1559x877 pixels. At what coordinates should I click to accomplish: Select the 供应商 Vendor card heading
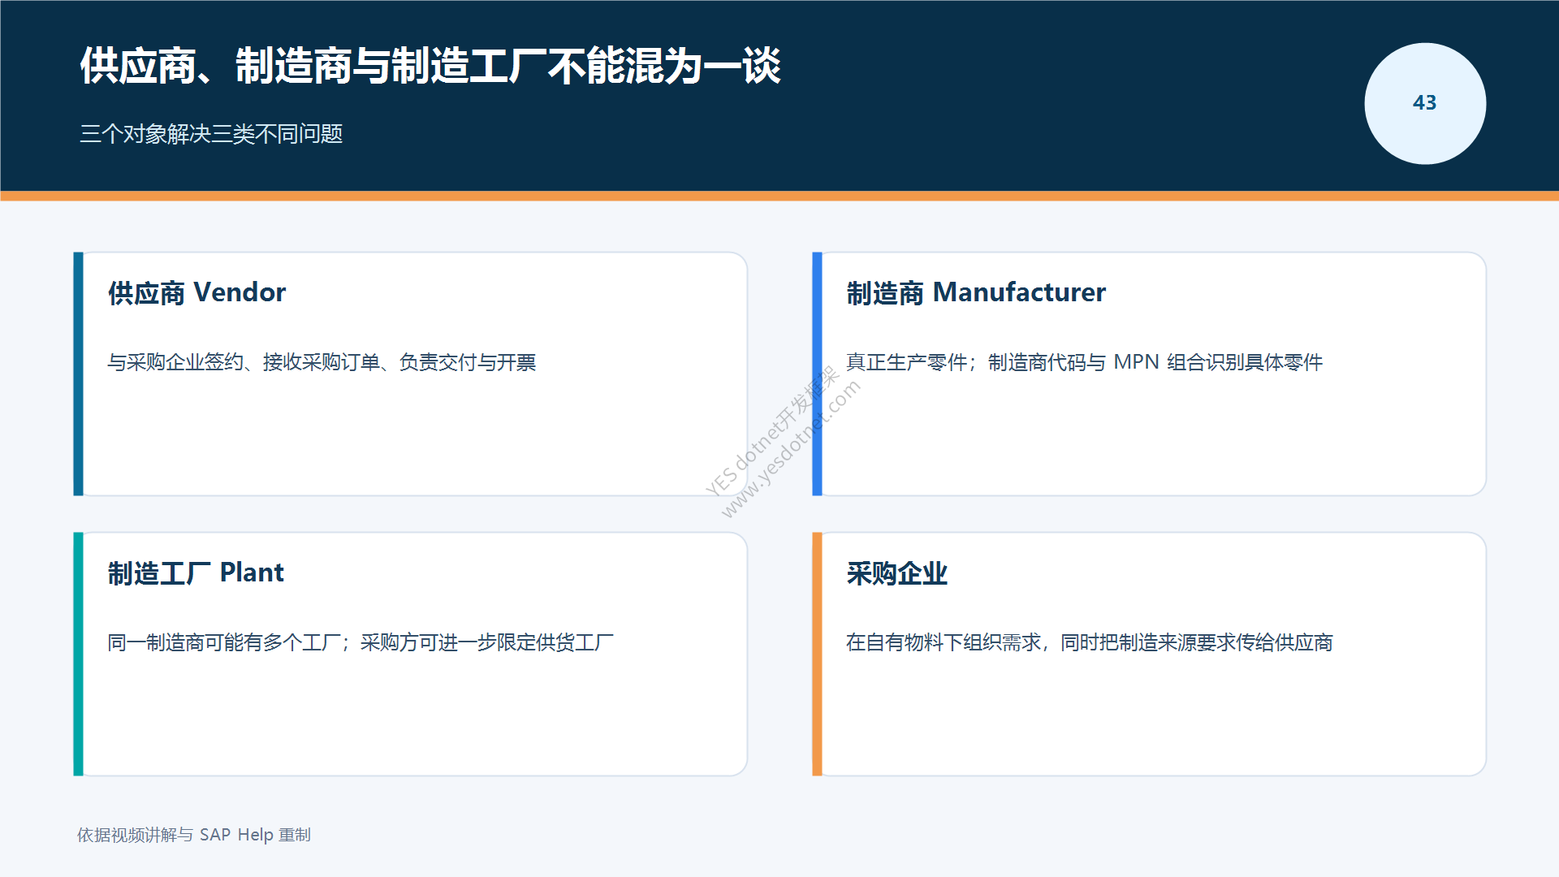tap(196, 292)
